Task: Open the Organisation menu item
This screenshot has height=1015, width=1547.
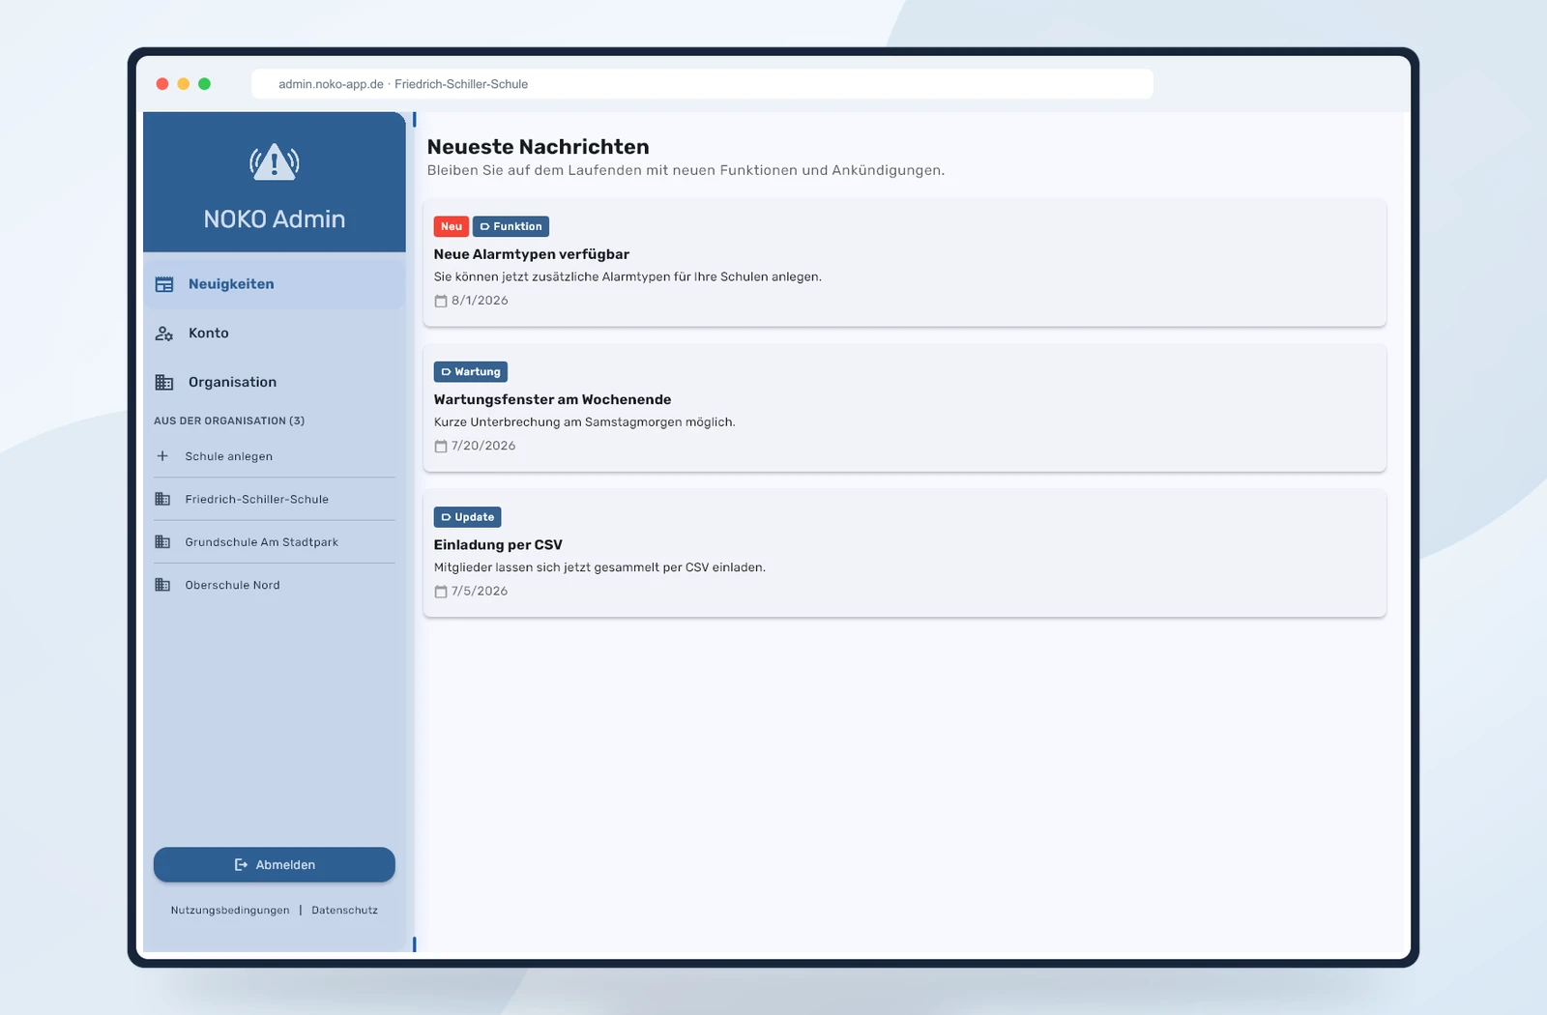Action: click(x=275, y=382)
